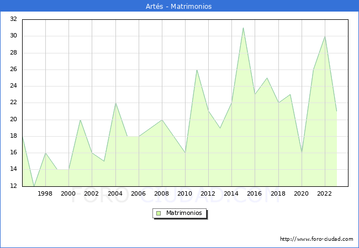
Task: Click the 2004 peak data point at 22
Action: [115, 103]
